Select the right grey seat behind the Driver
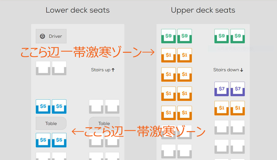277x160 pixels. click(59, 68)
